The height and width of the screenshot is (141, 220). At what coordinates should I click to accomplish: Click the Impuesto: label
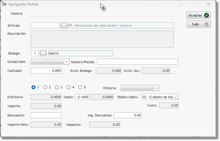pyautogui.click(x=74, y=125)
